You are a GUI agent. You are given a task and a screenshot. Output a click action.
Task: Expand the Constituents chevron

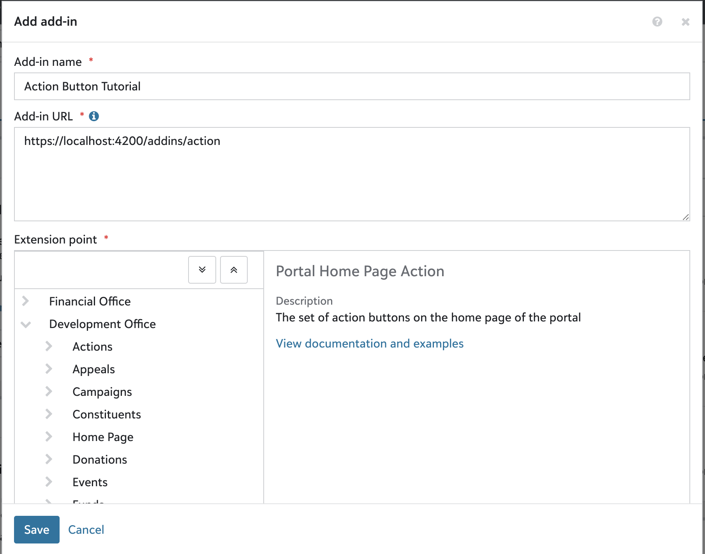tap(49, 414)
